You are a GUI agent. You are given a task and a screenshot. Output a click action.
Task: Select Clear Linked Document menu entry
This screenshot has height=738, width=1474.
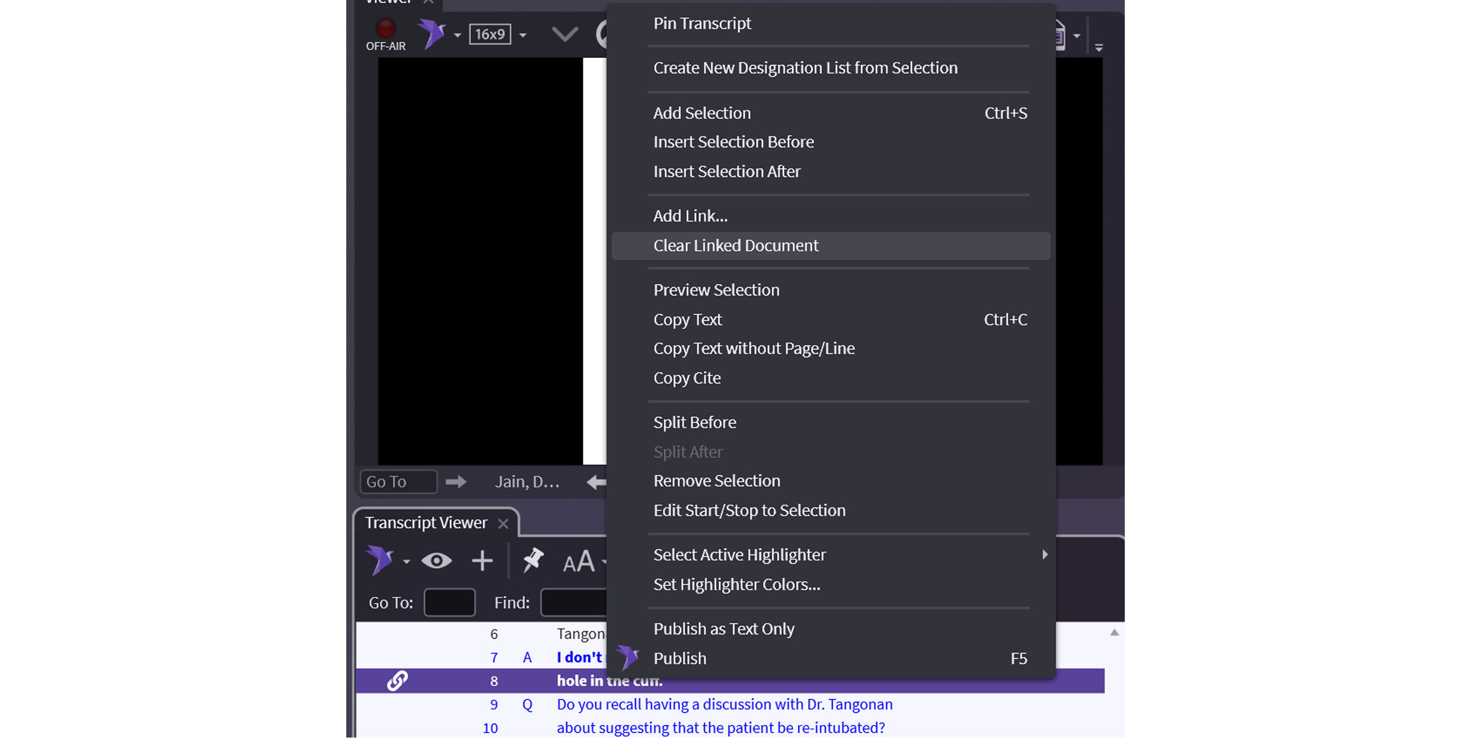click(735, 246)
